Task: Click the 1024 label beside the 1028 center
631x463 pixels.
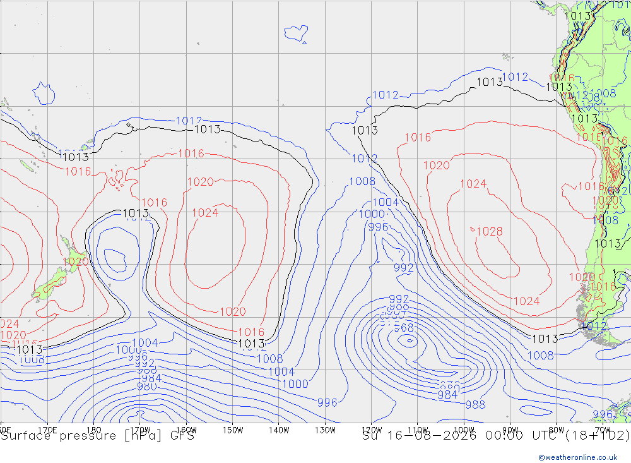Action: pos(473,184)
